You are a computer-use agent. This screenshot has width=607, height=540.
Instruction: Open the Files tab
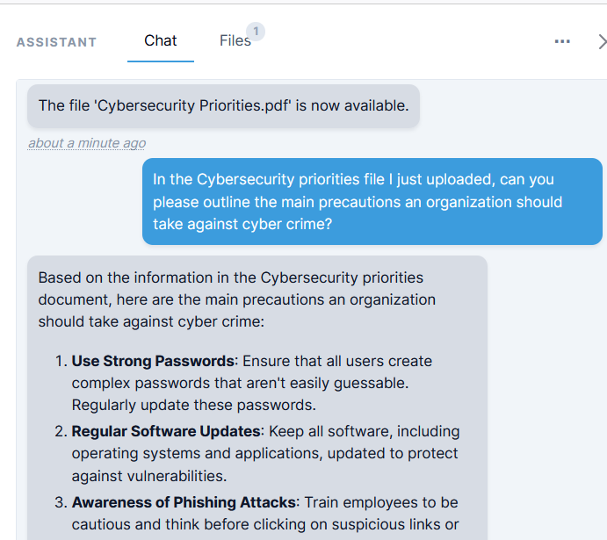point(235,40)
